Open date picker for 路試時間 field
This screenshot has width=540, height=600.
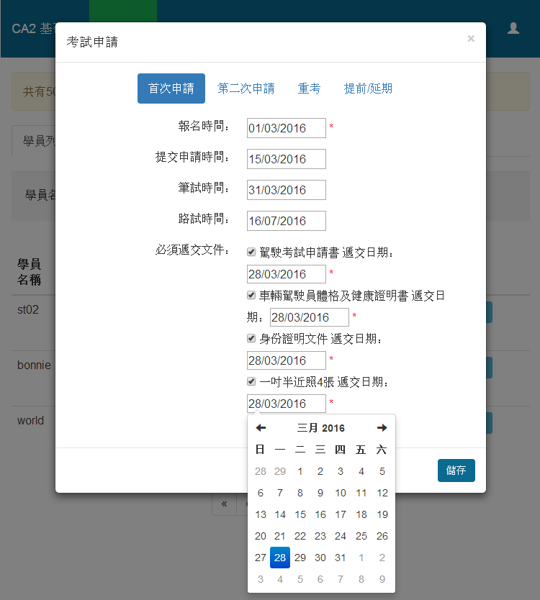tap(286, 221)
